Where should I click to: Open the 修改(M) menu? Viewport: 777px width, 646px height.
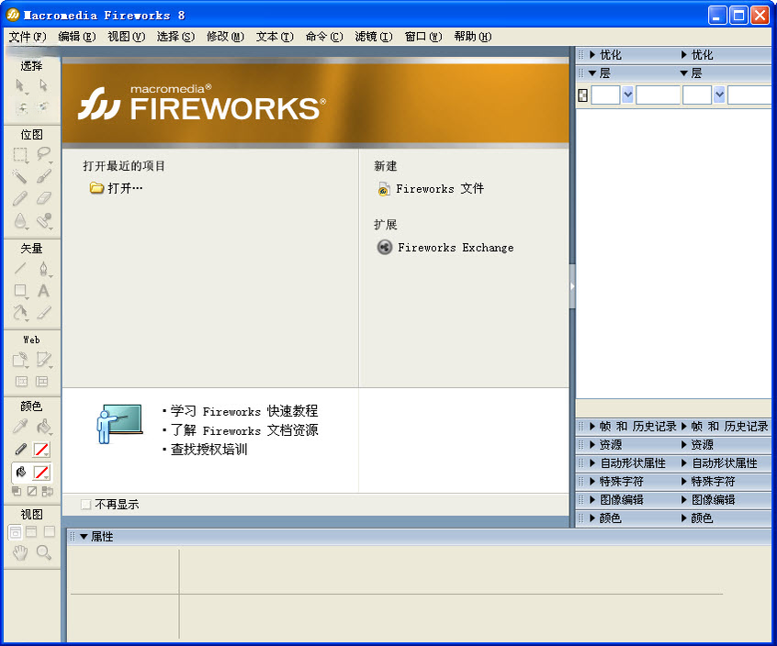pos(225,37)
